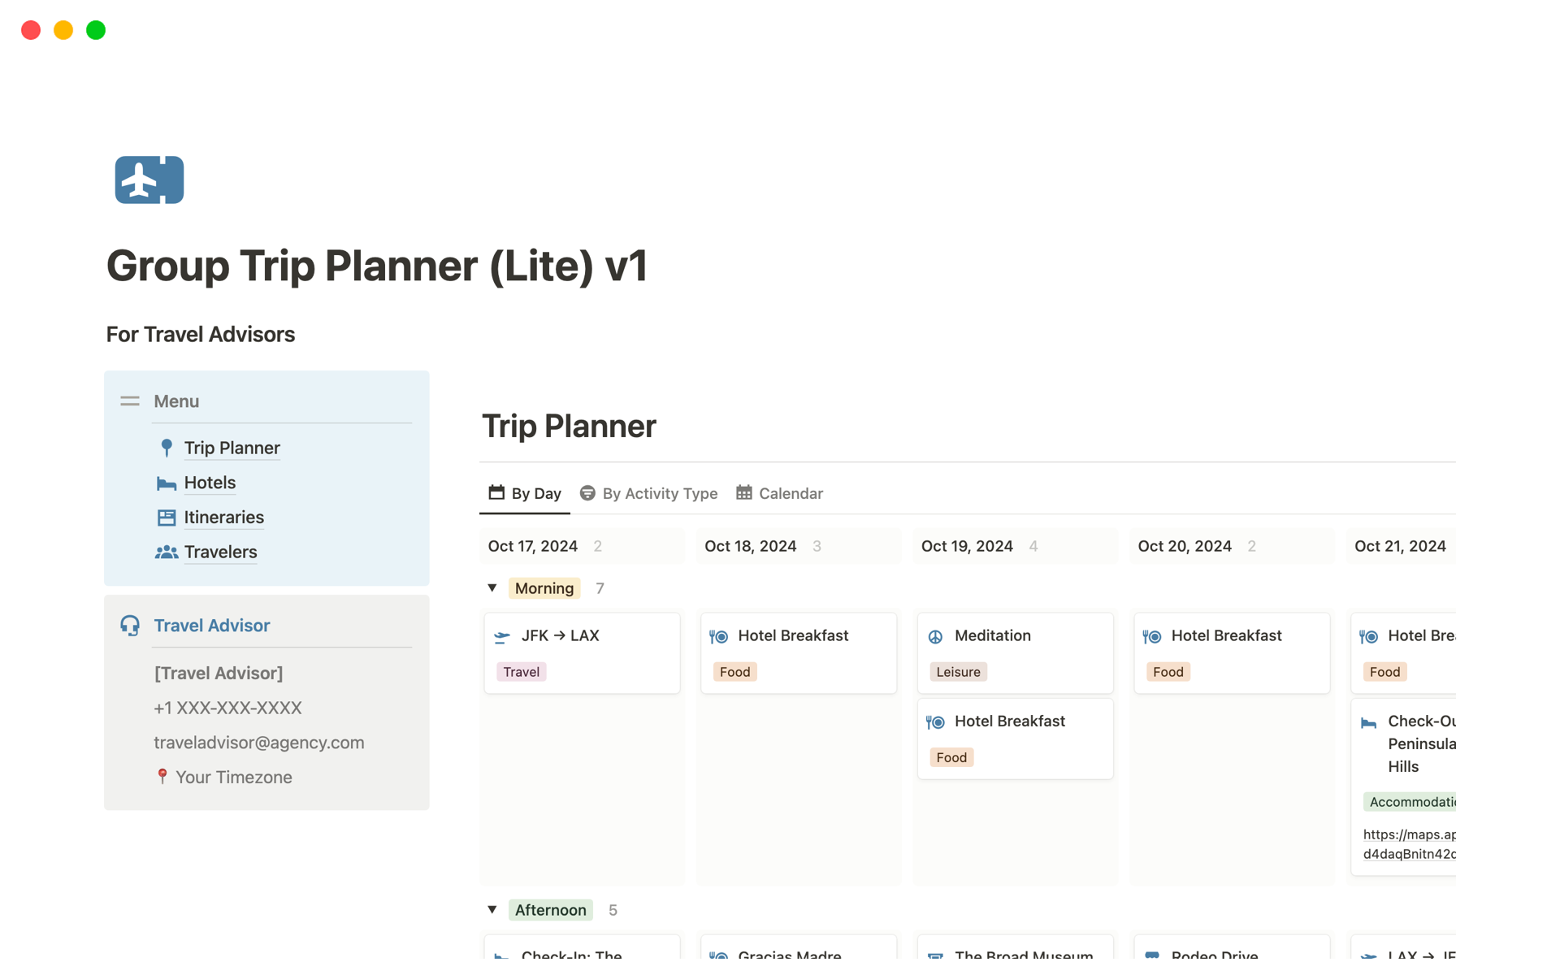
Task: Click the Trip Planner sidebar icon
Action: (167, 446)
